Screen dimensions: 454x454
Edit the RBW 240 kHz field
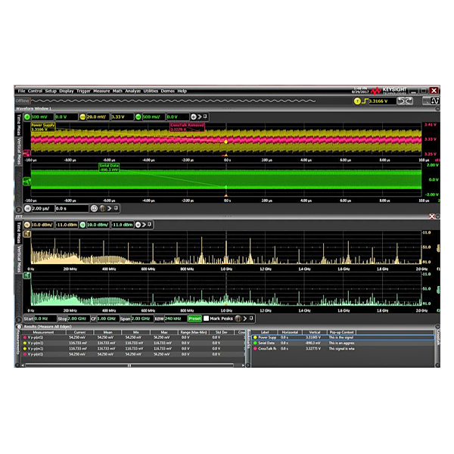click(x=176, y=319)
